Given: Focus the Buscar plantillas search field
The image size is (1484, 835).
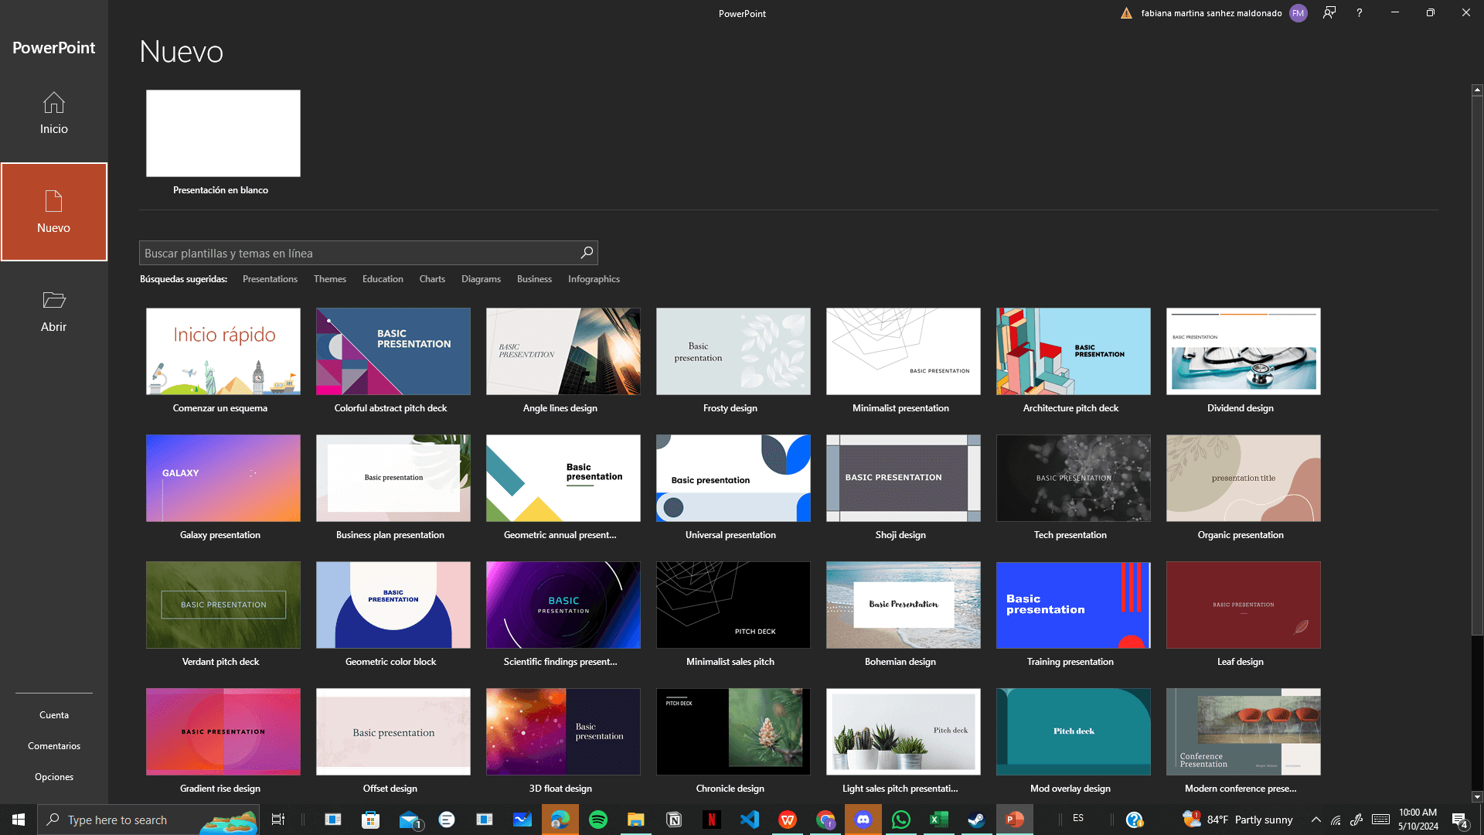Looking at the screenshot, I should [359, 253].
